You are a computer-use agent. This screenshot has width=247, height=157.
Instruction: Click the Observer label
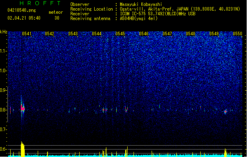80,4
